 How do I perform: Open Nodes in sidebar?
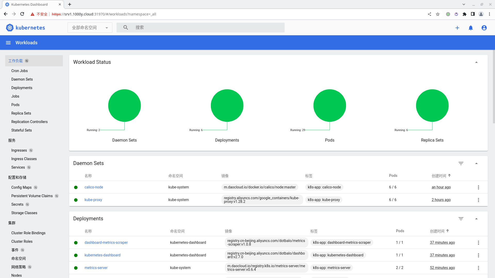pos(16,275)
